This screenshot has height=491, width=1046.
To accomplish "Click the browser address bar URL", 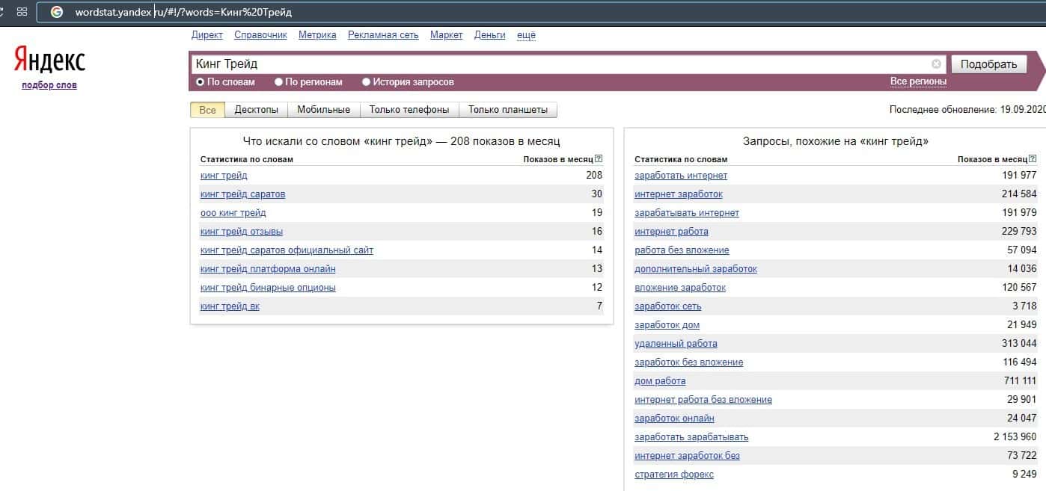I will click(x=183, y=13).
